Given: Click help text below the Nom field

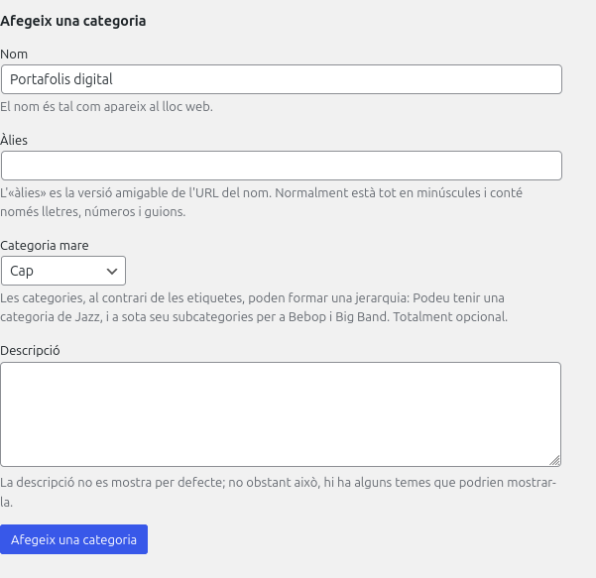Looking at the screenshot, I should point(106,106).
